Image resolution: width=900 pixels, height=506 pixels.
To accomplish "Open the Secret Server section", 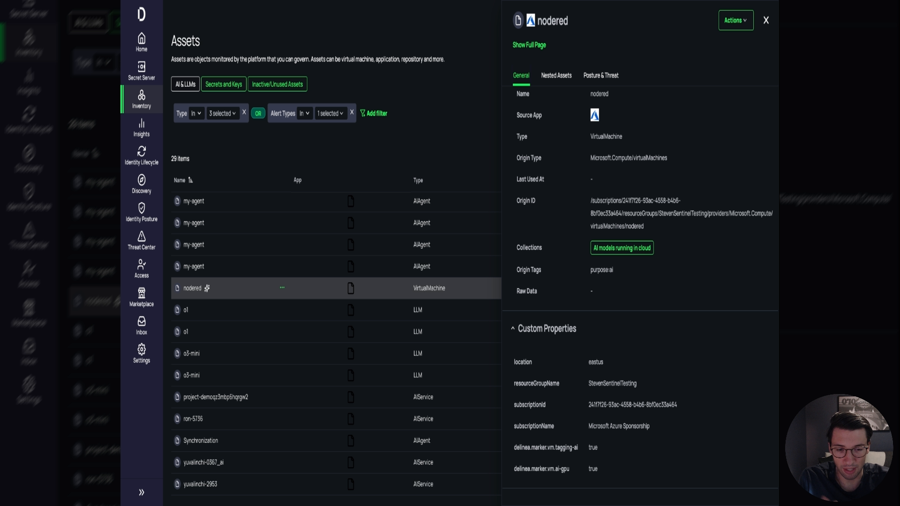I will pyautogui.click(x=141, y=70).
